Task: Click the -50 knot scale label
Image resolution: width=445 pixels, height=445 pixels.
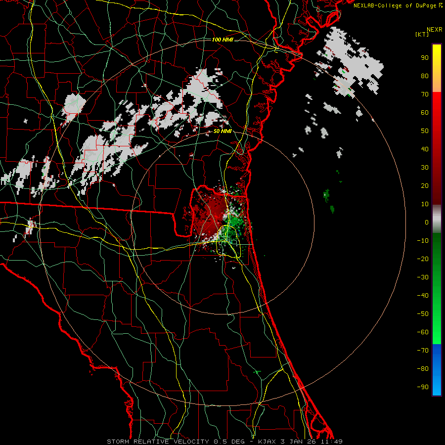Action: [x=423, y=314]
